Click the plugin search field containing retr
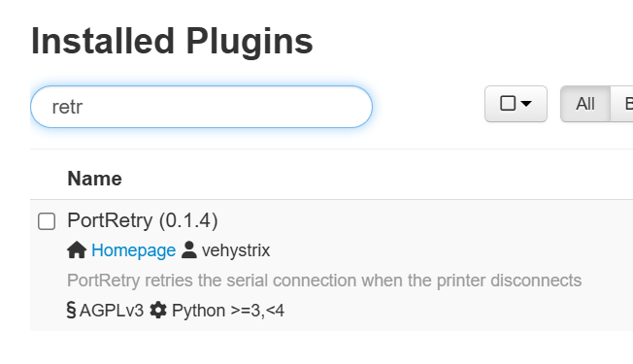Viewport: 633px width, 364px height. tap(201, 107)
